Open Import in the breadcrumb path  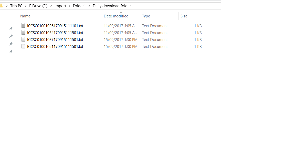click(60, 6)
